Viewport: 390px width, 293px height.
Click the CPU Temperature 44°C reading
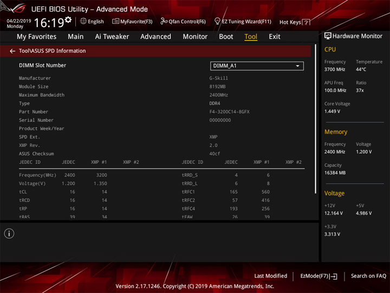point(361,69)
